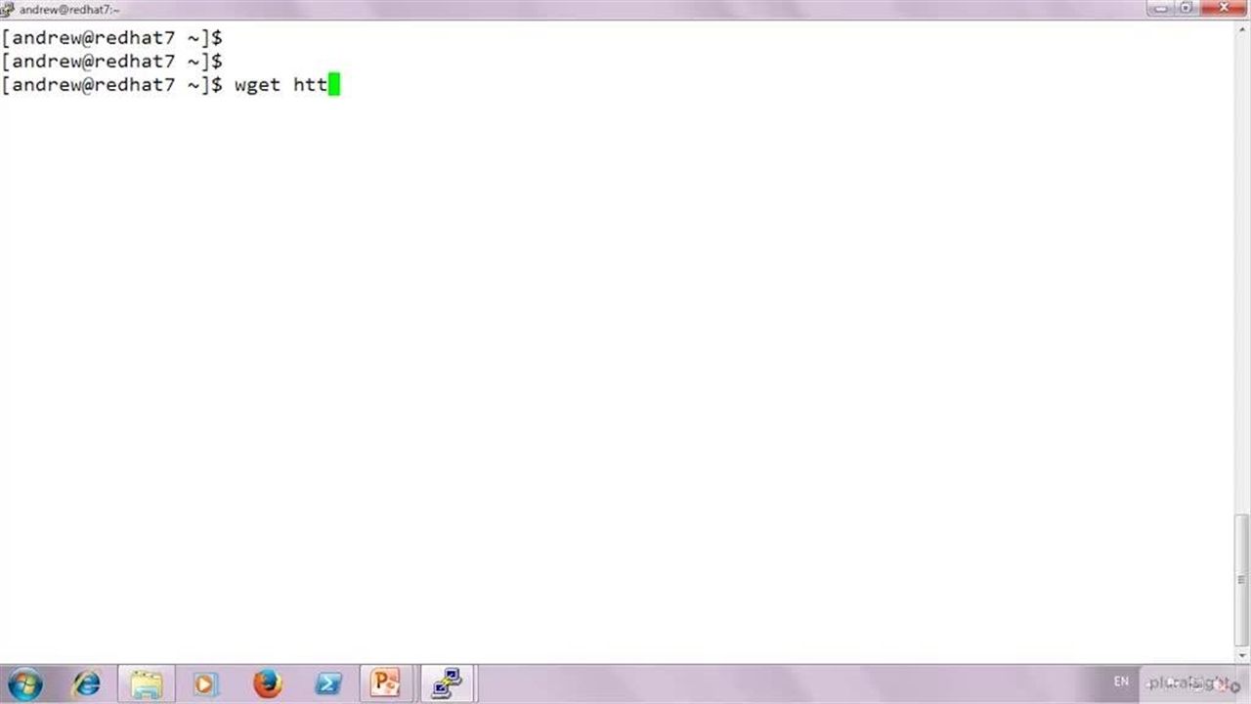Click the EN language indicator
The height and width of the screenshot is (704, 1251).
(1121, 682)
